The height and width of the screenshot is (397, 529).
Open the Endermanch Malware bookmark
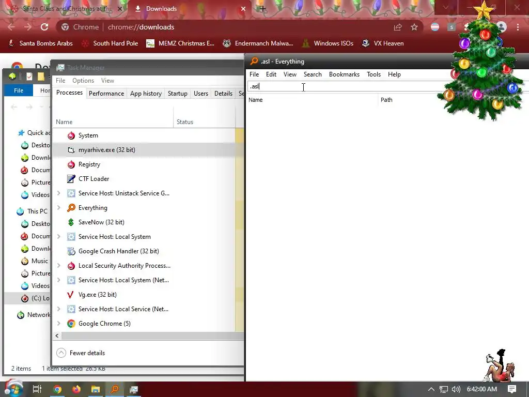pos(258,43)
